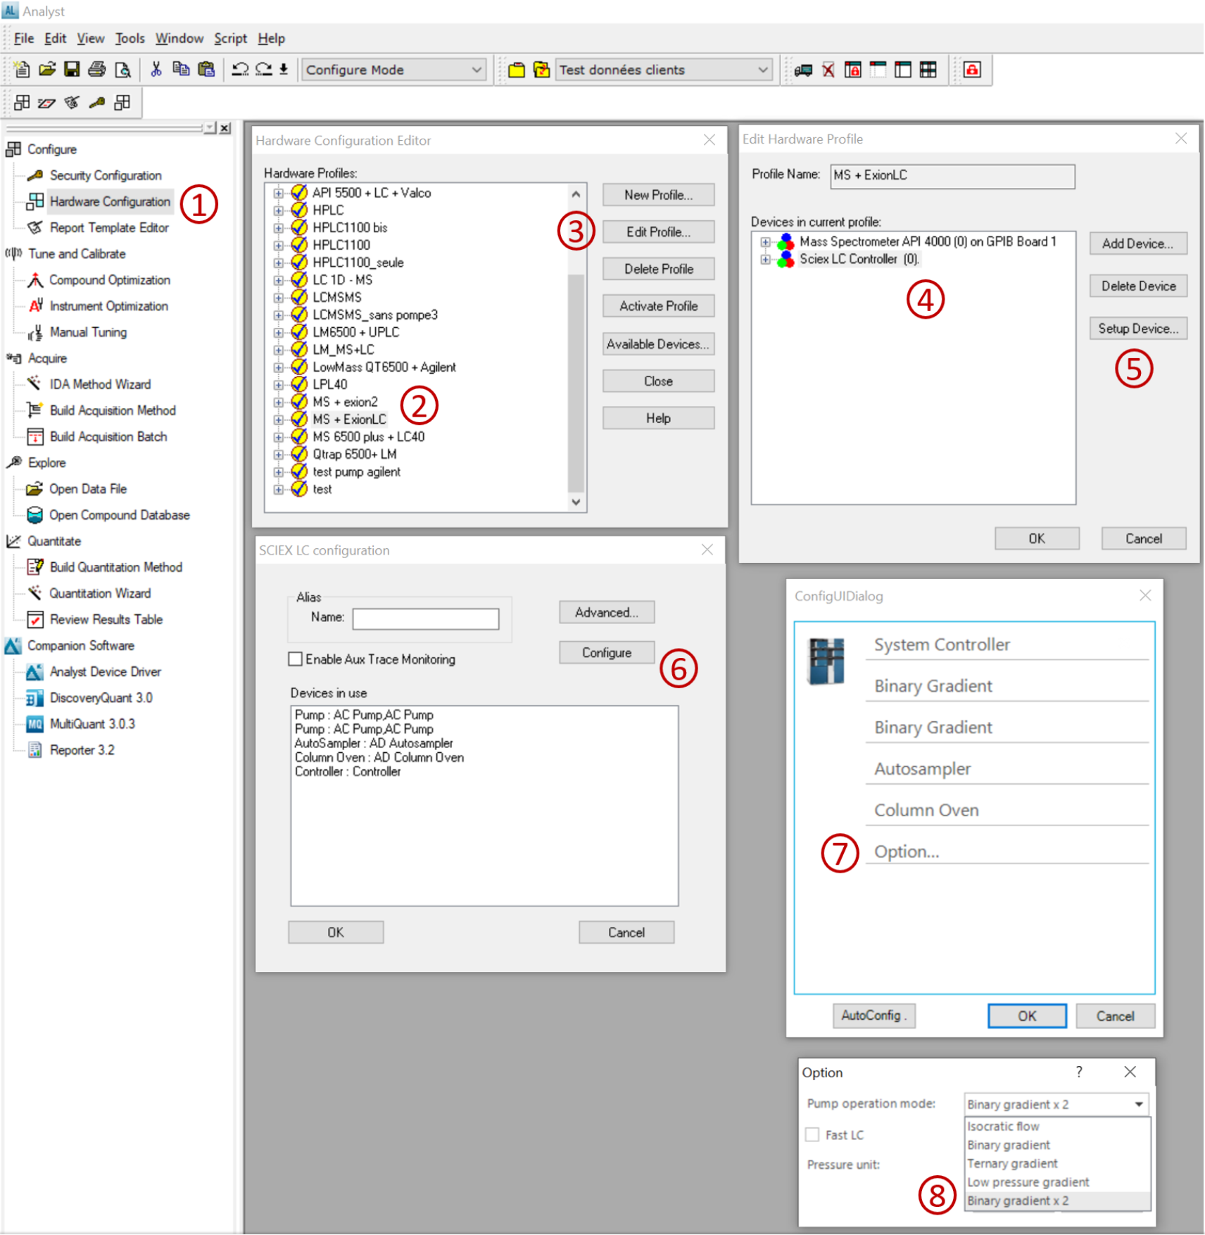Open Hardware Configuration in the navigation tree
Screen dimensions: 1205x1235
click(x=110, y=201)
